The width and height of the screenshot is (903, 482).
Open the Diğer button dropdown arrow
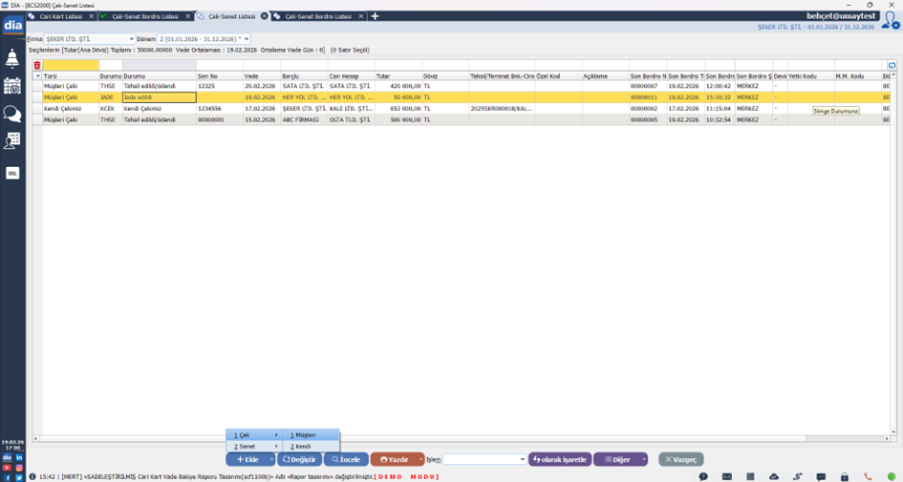point(644,460)
